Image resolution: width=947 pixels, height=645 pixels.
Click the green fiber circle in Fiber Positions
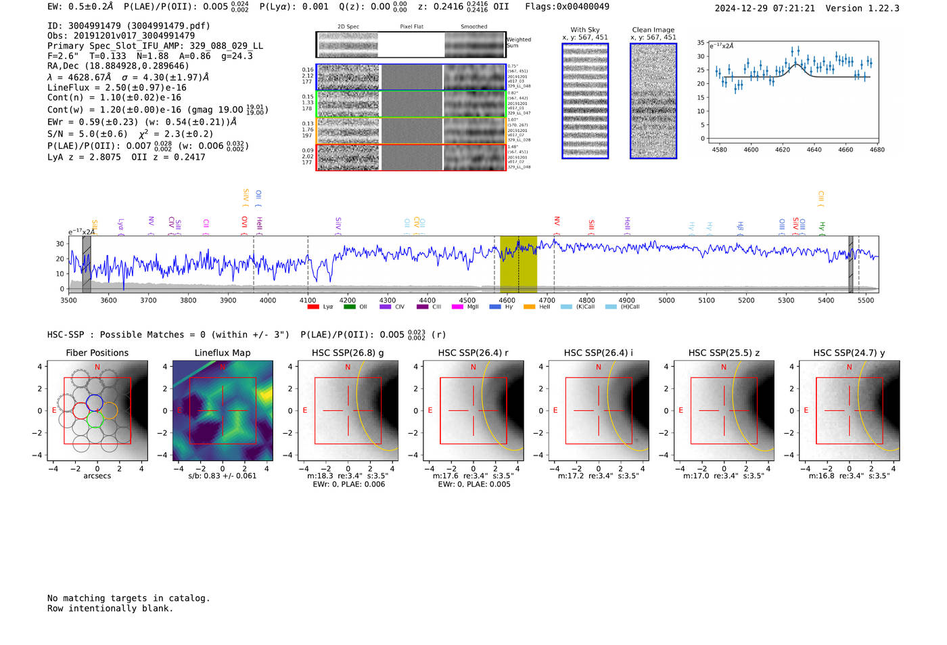point(94,420)
